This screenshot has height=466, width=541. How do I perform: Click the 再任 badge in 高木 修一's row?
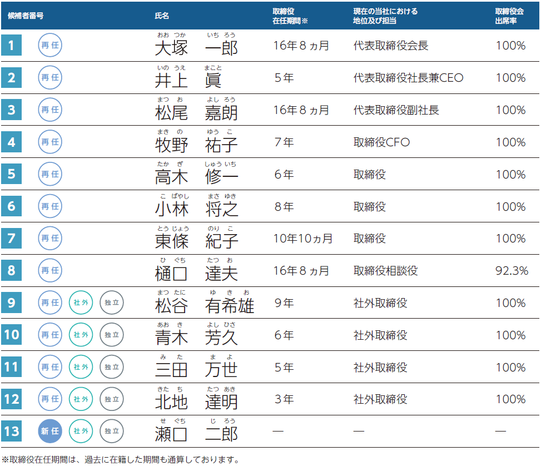[50, 174]
